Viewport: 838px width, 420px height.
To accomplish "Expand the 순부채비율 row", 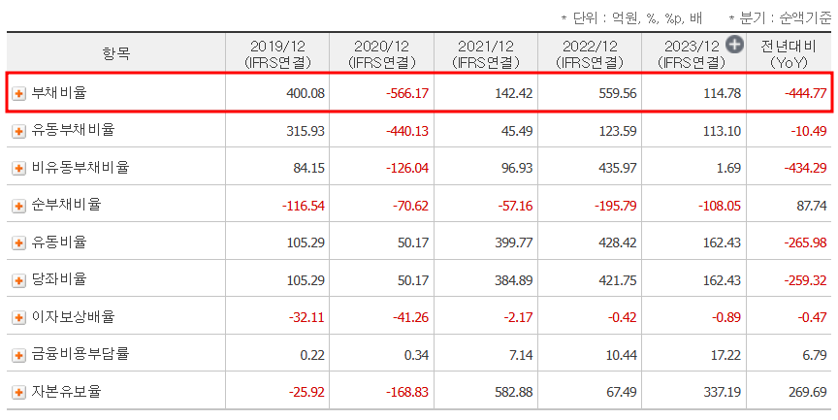I will [x=18, y=206].
